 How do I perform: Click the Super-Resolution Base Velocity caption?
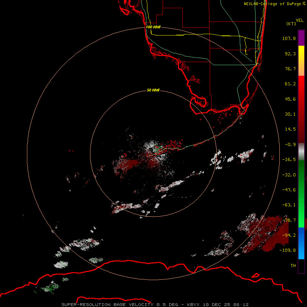pos(155,305)
